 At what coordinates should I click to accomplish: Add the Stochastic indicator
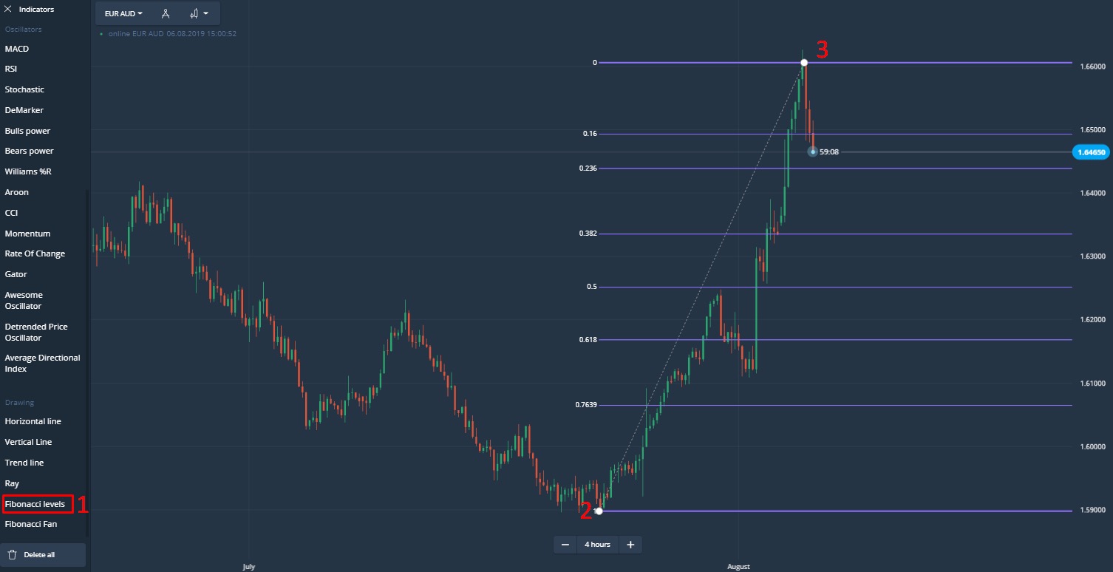24,89
